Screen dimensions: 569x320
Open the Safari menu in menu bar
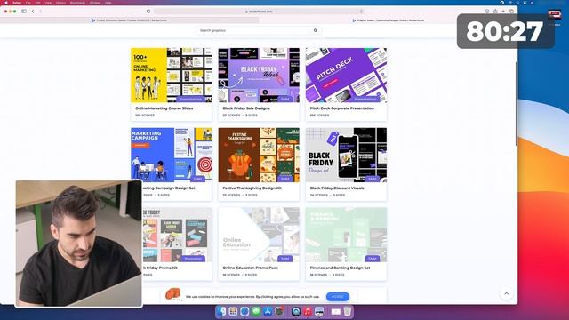tap(17, 2)
